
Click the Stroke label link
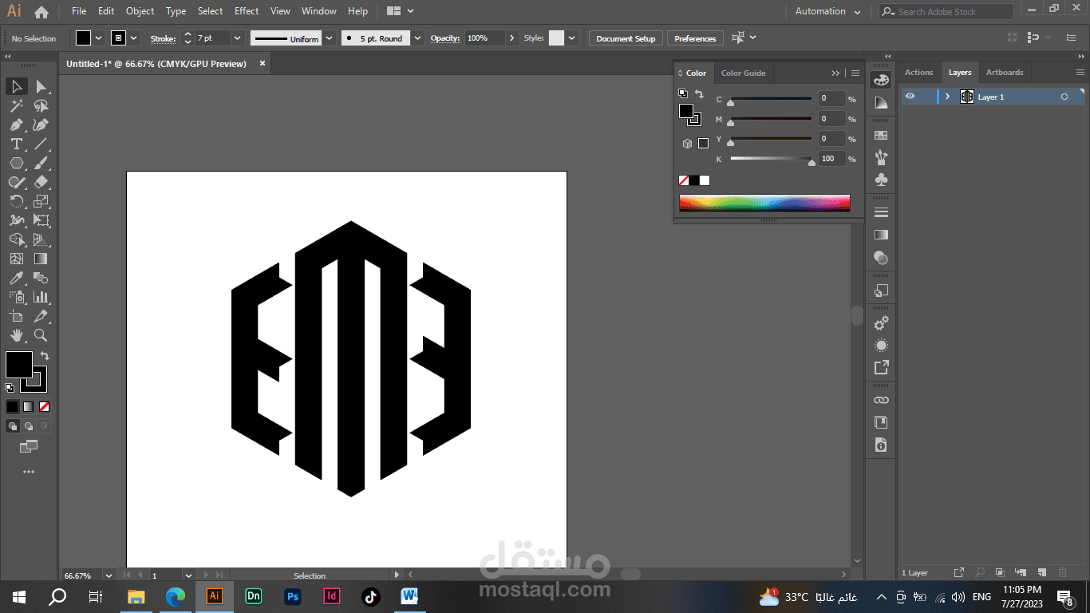(x=163, y=38)
